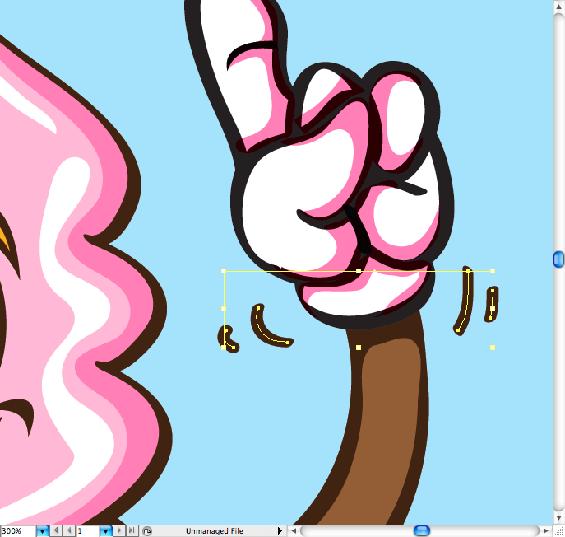
Task: Click the vertical scrollbar blue thumb
Action: 558,259
